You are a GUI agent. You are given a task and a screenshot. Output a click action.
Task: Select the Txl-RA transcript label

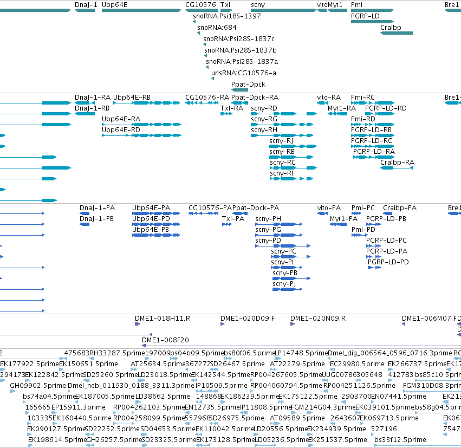click(x=232, y=108)
